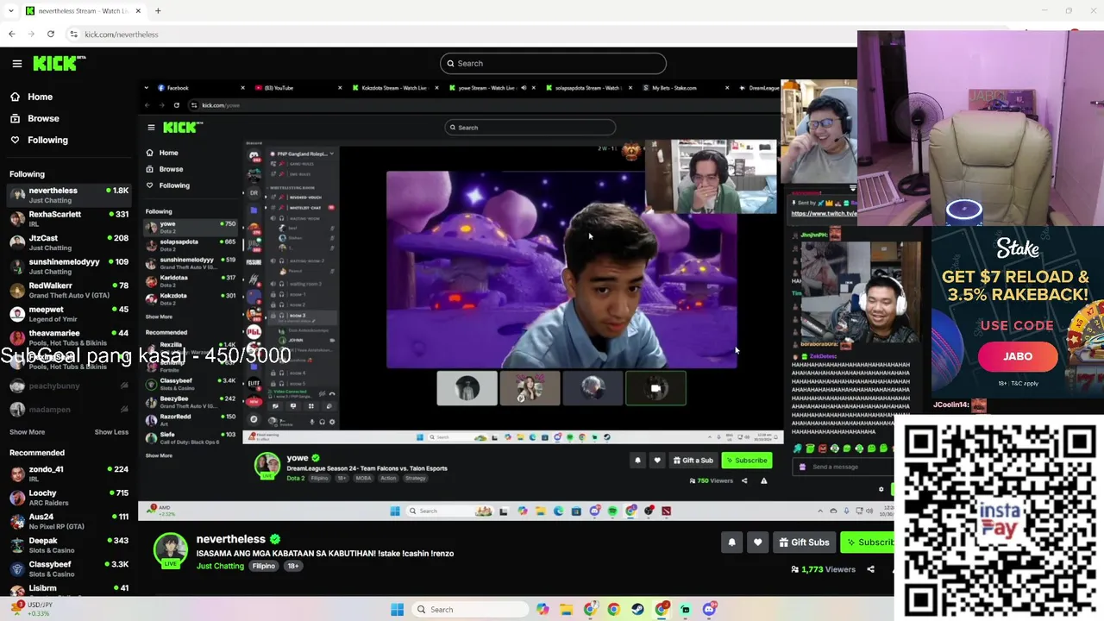The height and width of the screenshot is (621, 1104).
Task: Open Deepak recommended channel
Action: click(x=69, y=545)
